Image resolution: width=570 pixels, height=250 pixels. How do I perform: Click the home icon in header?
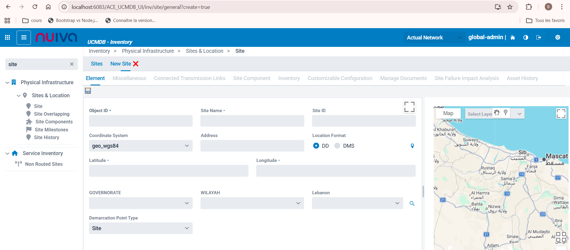[x=513, y=37]
